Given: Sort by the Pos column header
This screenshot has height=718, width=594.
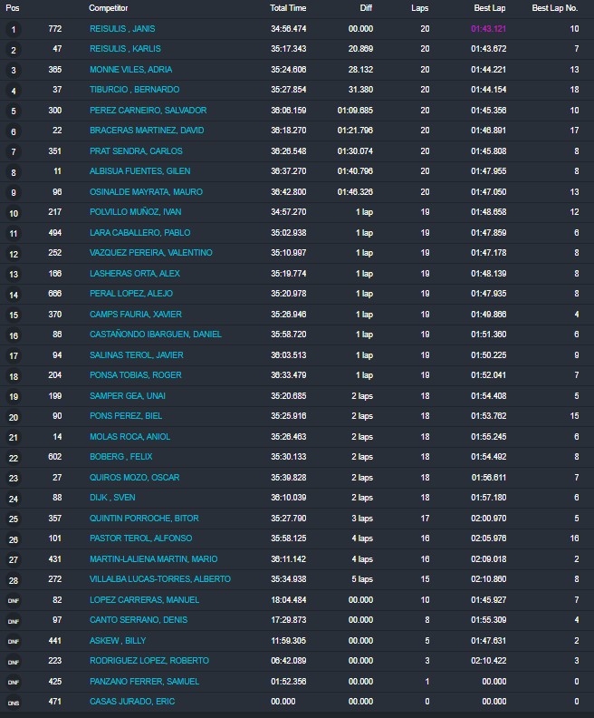Looking at the screenshot, I should click(x=11, y=7).
